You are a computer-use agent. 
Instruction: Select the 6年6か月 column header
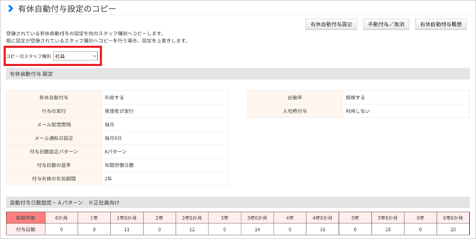click(x=453, y=218)
